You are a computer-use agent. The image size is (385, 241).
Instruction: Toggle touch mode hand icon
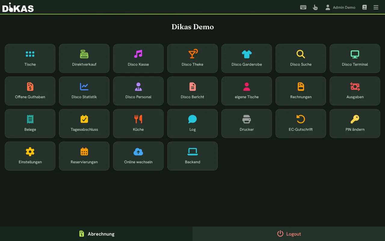[x=315, y=7]
